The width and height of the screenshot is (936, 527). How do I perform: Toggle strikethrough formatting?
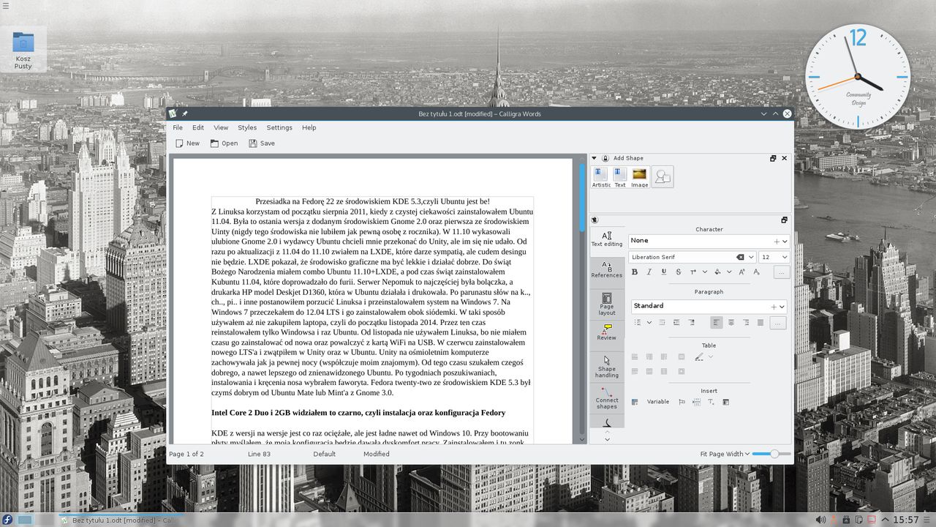click(679, 272)
